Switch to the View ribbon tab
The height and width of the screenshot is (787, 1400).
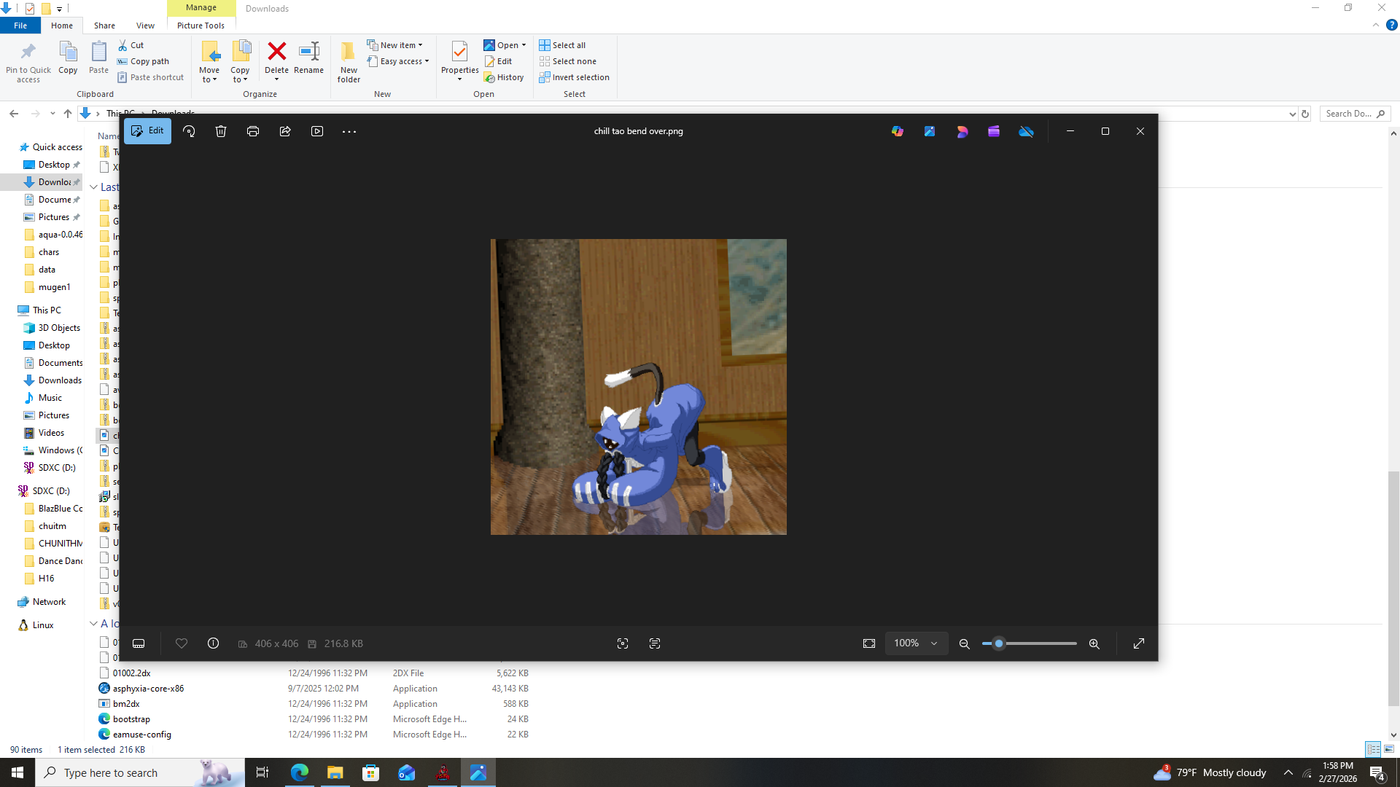145,26
